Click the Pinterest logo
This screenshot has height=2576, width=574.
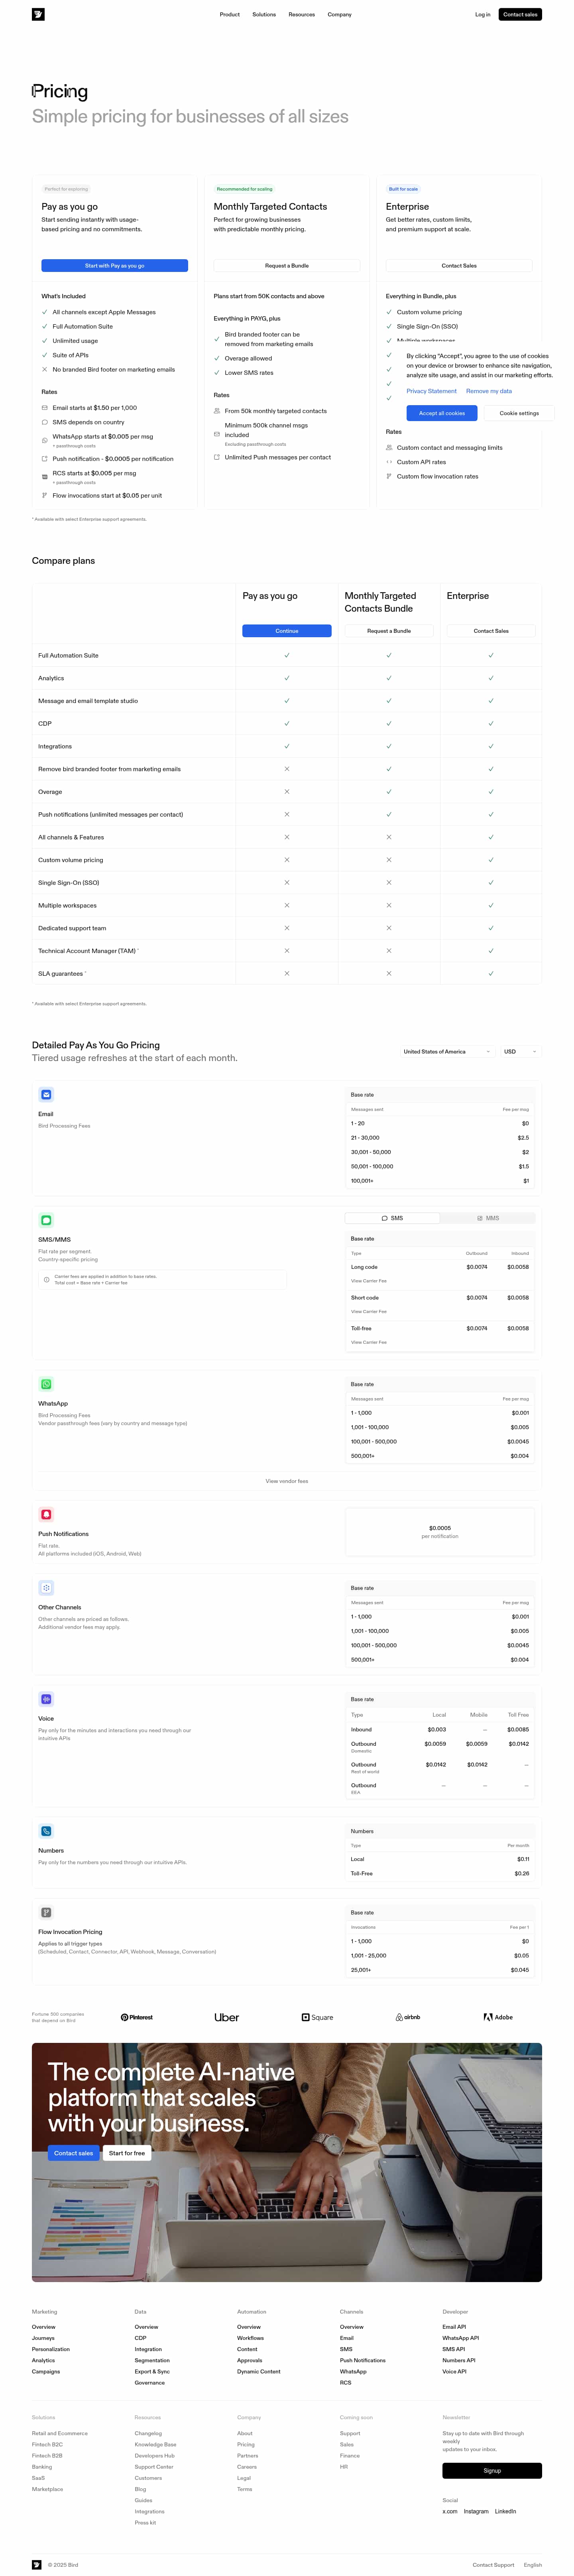point(137,2017)
